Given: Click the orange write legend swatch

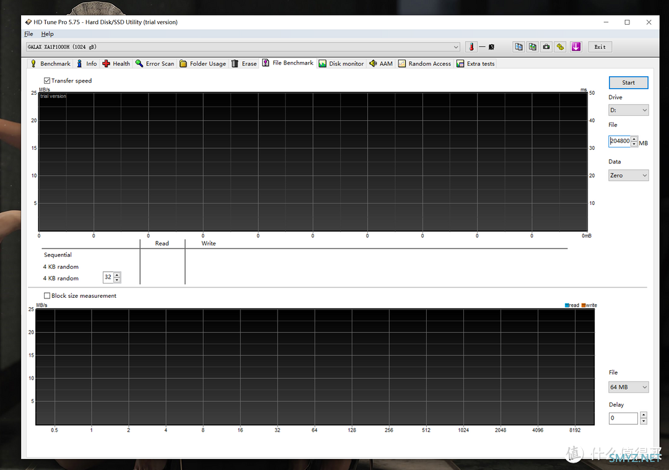Looking at the screenshot, I should [x=584, y=305].
